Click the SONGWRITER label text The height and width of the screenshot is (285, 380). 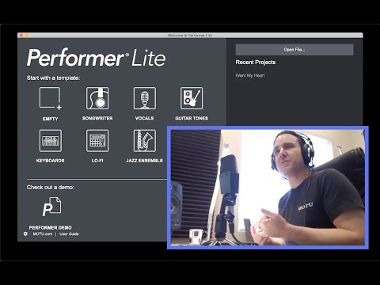pyautogui.click(x=97, y=119)
